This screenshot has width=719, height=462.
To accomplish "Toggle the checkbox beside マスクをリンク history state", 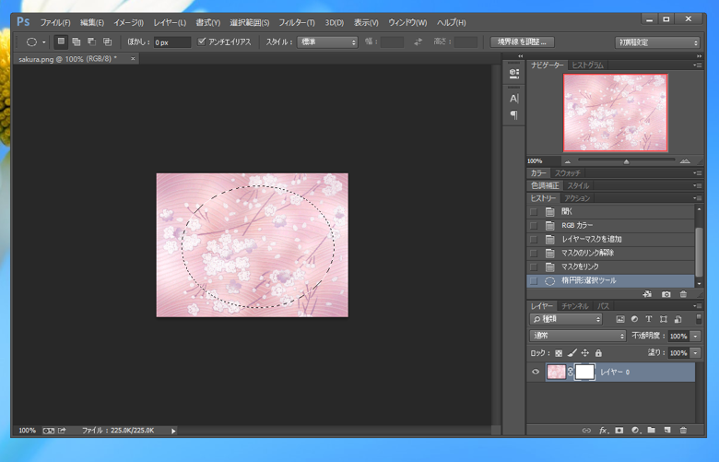I will point(534,267).
